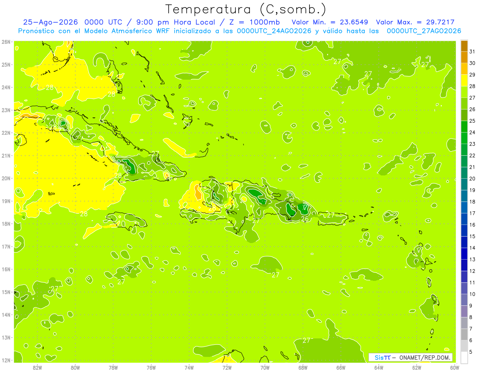Click the colorbar label 10
The height and width of the screenshot is (373, 483).
[472, 294]
